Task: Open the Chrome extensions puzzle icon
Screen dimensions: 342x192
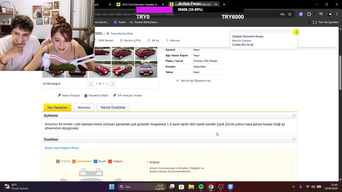Action: pos(309,14)
